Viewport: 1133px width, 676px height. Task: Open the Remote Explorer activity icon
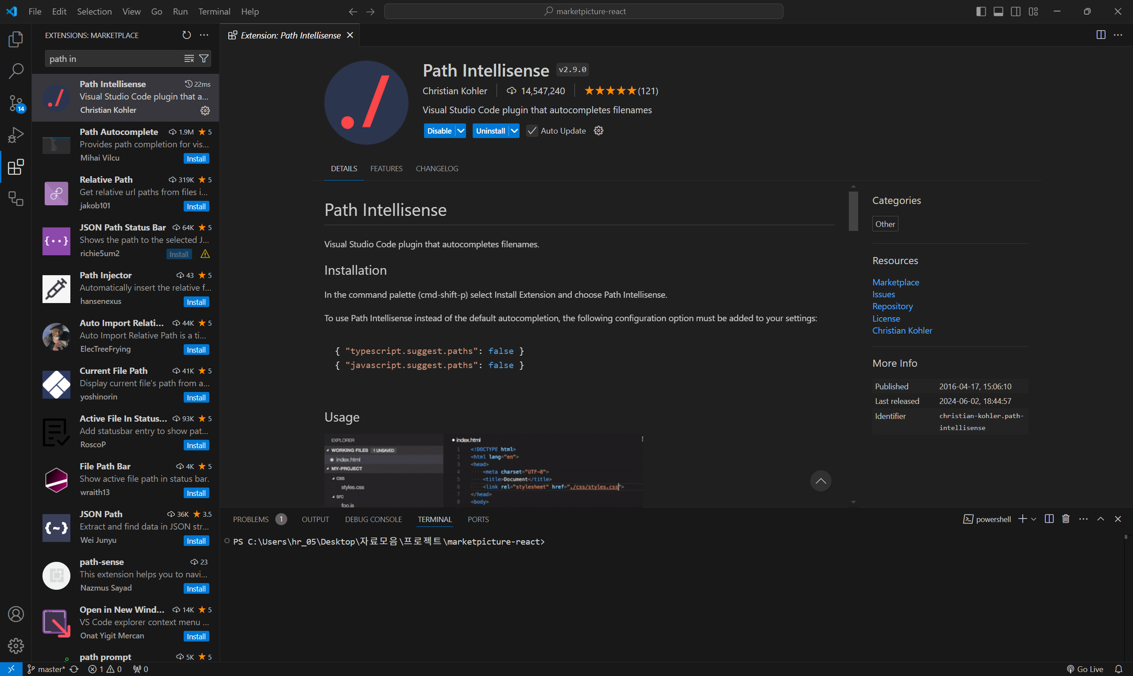16,199
